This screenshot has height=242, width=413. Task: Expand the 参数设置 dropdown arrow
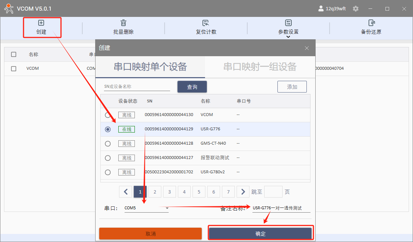[x=288, y=37]
